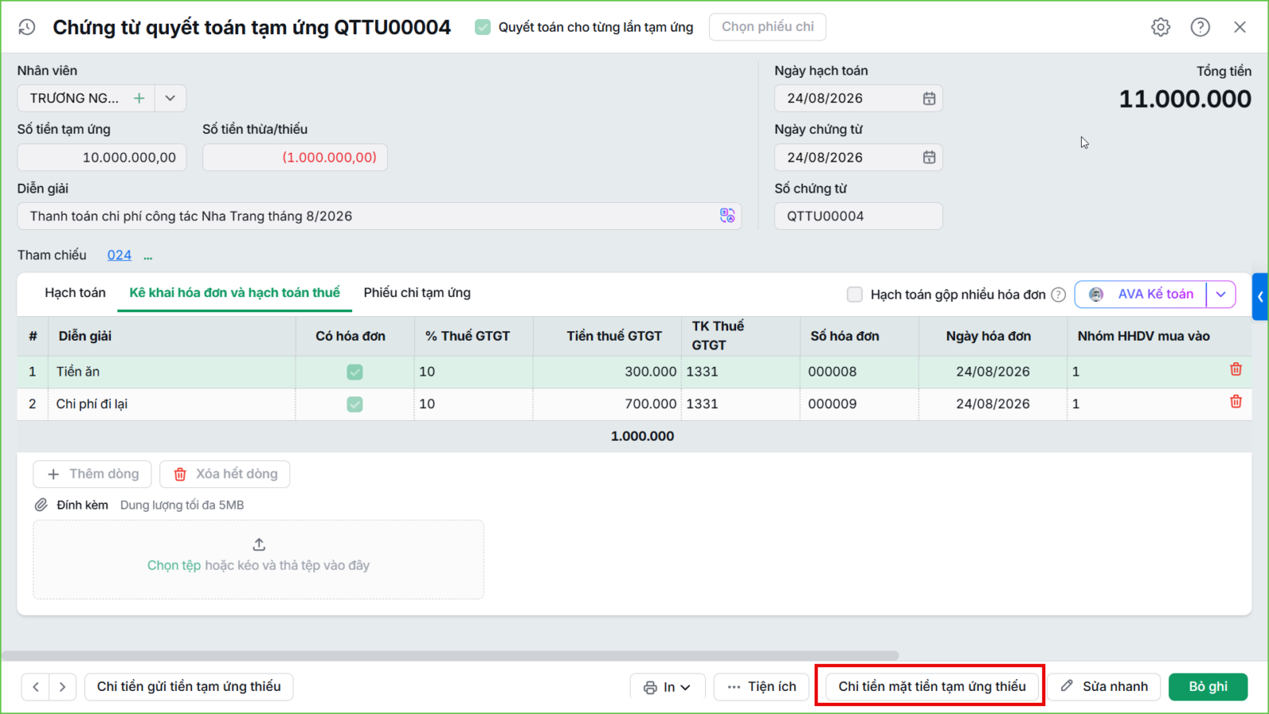
Task: Open the calendar icon for Ngày hạch toán
Action: (x=929, y=98)
